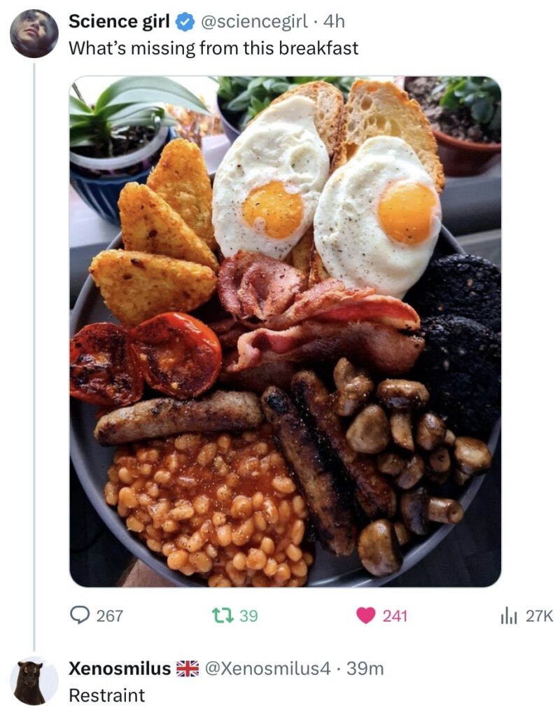Open the Science girl display name
Viewport: 555px width, 717px height.
(x=118, y=22)
